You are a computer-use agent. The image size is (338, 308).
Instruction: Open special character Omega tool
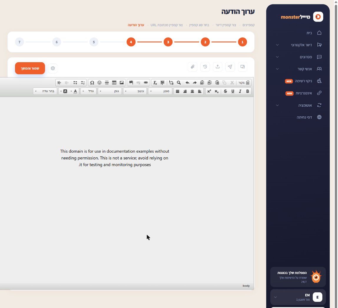click(x=92, y=83)
